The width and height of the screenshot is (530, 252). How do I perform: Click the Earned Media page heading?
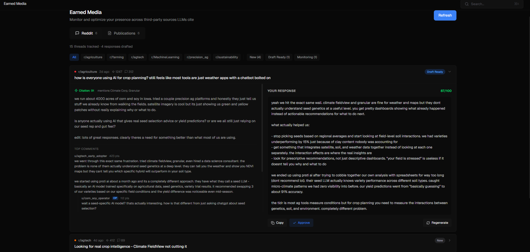[x=86, y=12]
